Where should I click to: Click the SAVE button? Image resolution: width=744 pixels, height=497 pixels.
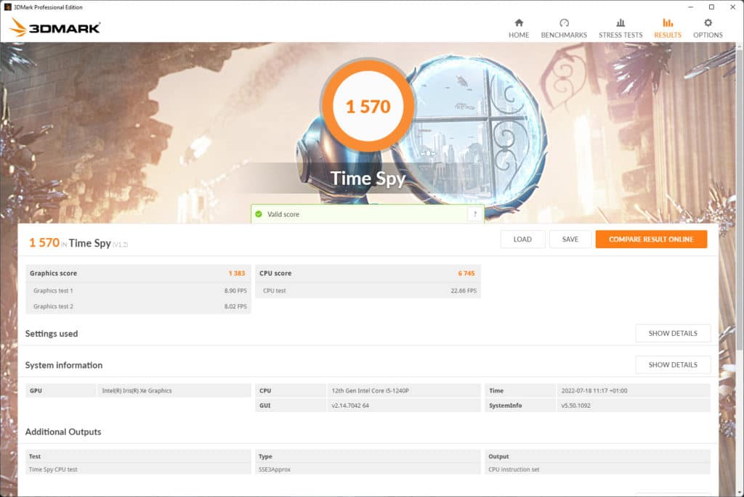click(x=570, y=239)
